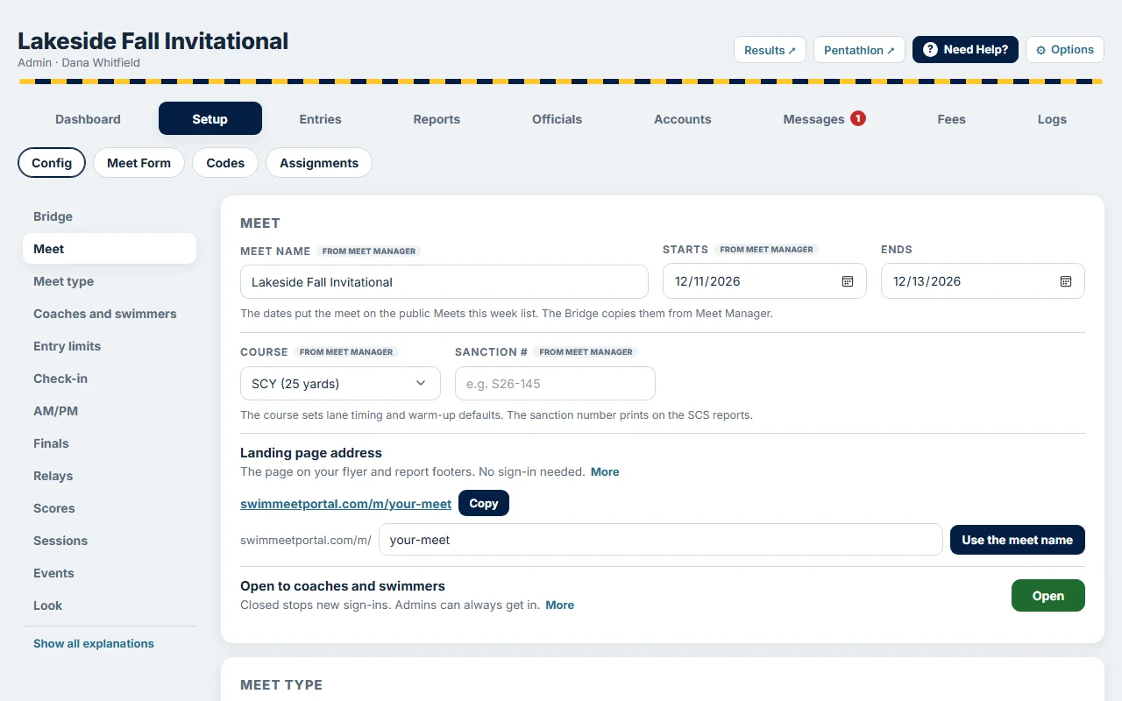
Task: Go to Check-in section
Action: [110, 379]
